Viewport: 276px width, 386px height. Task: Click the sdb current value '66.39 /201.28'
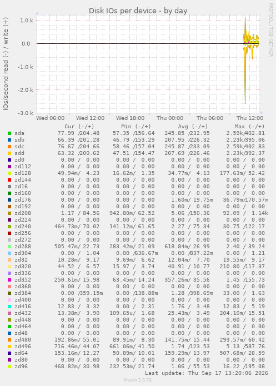[x=78, y=140]
